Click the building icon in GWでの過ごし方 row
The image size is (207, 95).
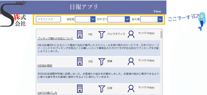80,89
